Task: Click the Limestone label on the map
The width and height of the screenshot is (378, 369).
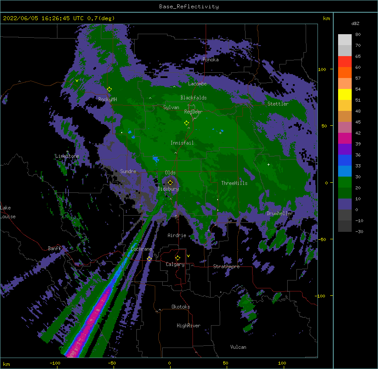Action: click(67, 156)
